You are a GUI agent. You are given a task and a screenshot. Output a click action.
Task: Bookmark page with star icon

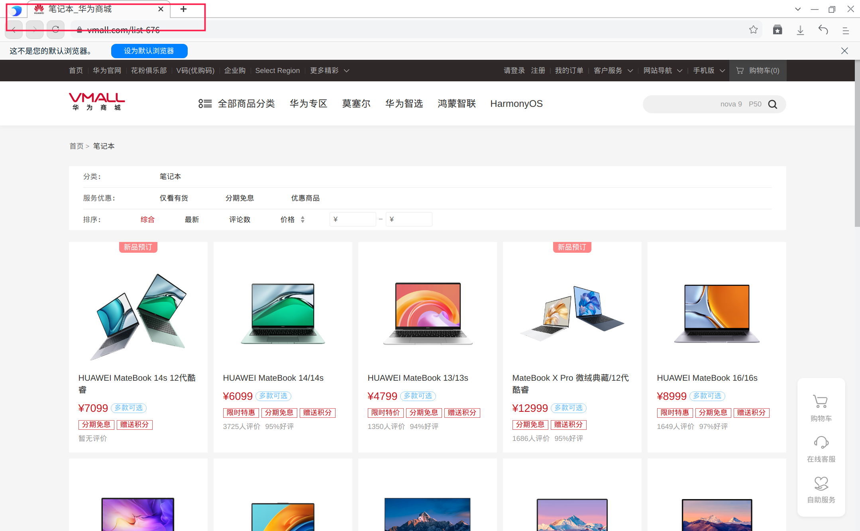(753, 30)
